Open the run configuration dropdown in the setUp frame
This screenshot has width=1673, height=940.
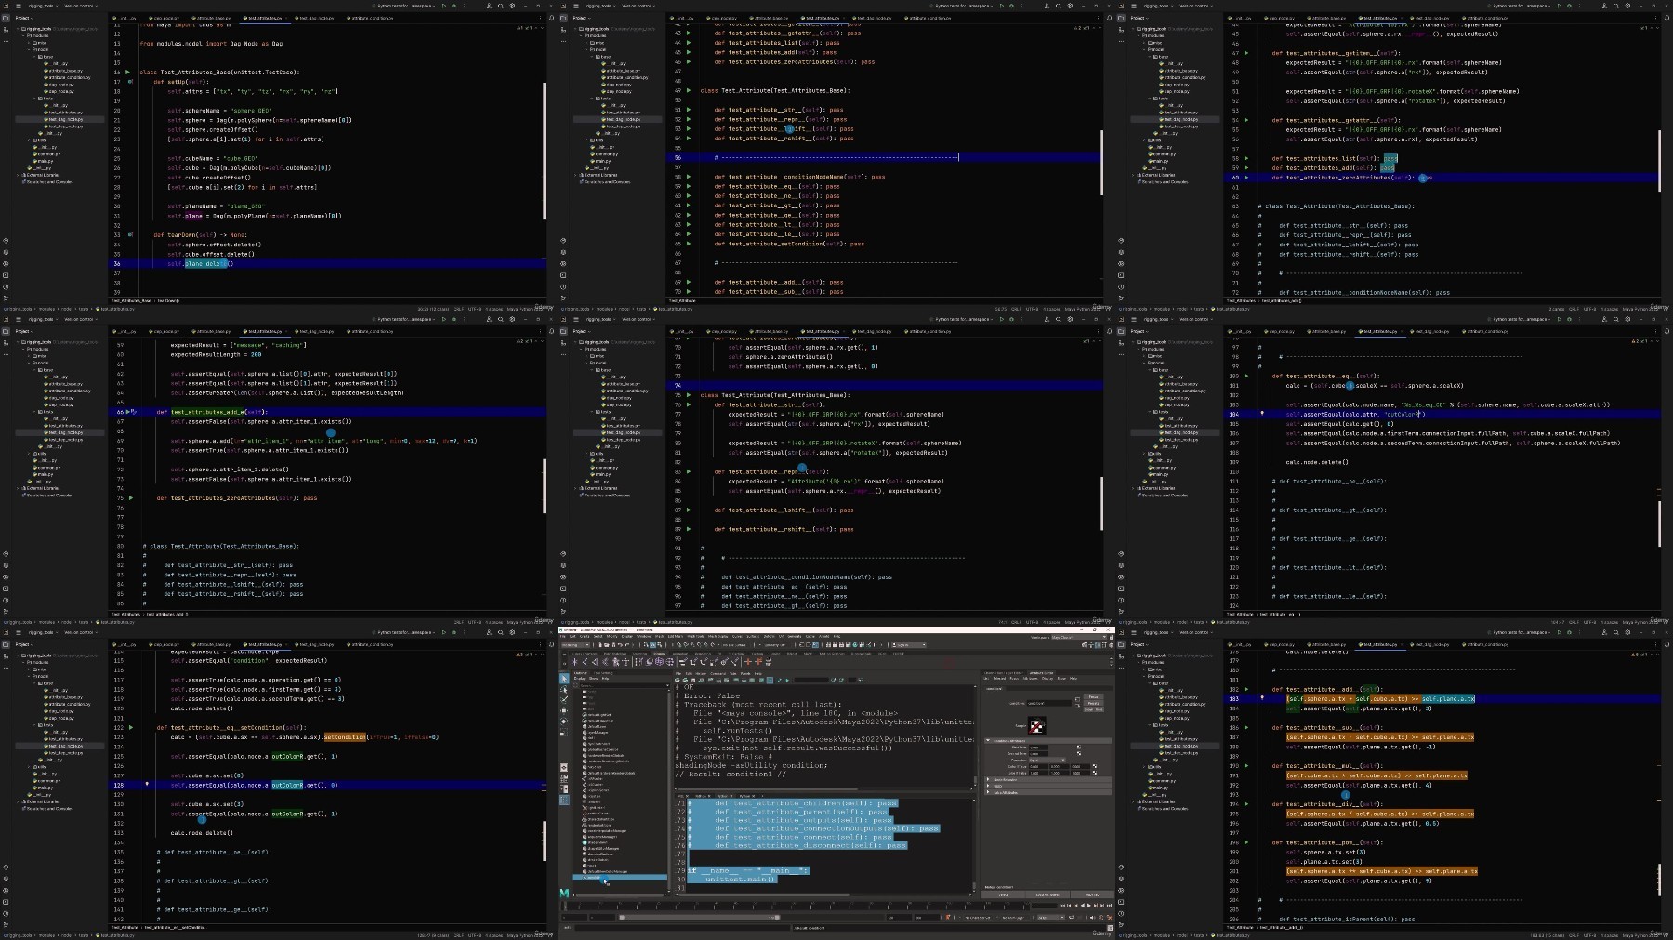click(x=404, y=6)
